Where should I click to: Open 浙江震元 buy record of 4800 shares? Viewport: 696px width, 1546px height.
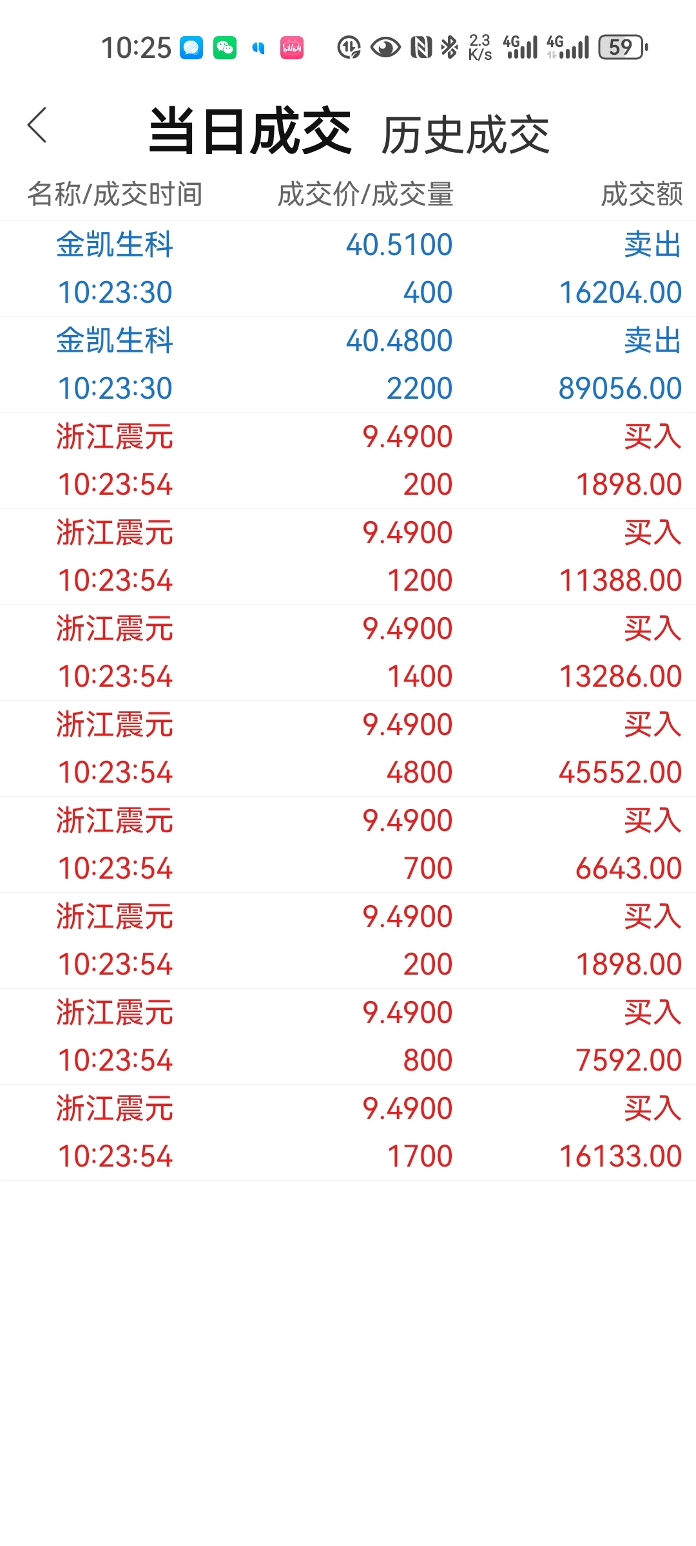(348, 749)
